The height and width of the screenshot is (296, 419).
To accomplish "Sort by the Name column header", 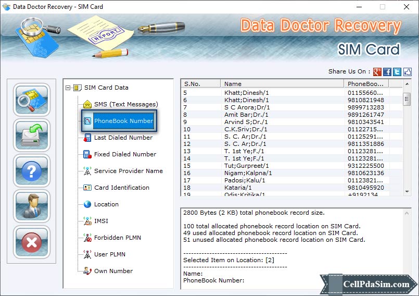I will 282,84.
